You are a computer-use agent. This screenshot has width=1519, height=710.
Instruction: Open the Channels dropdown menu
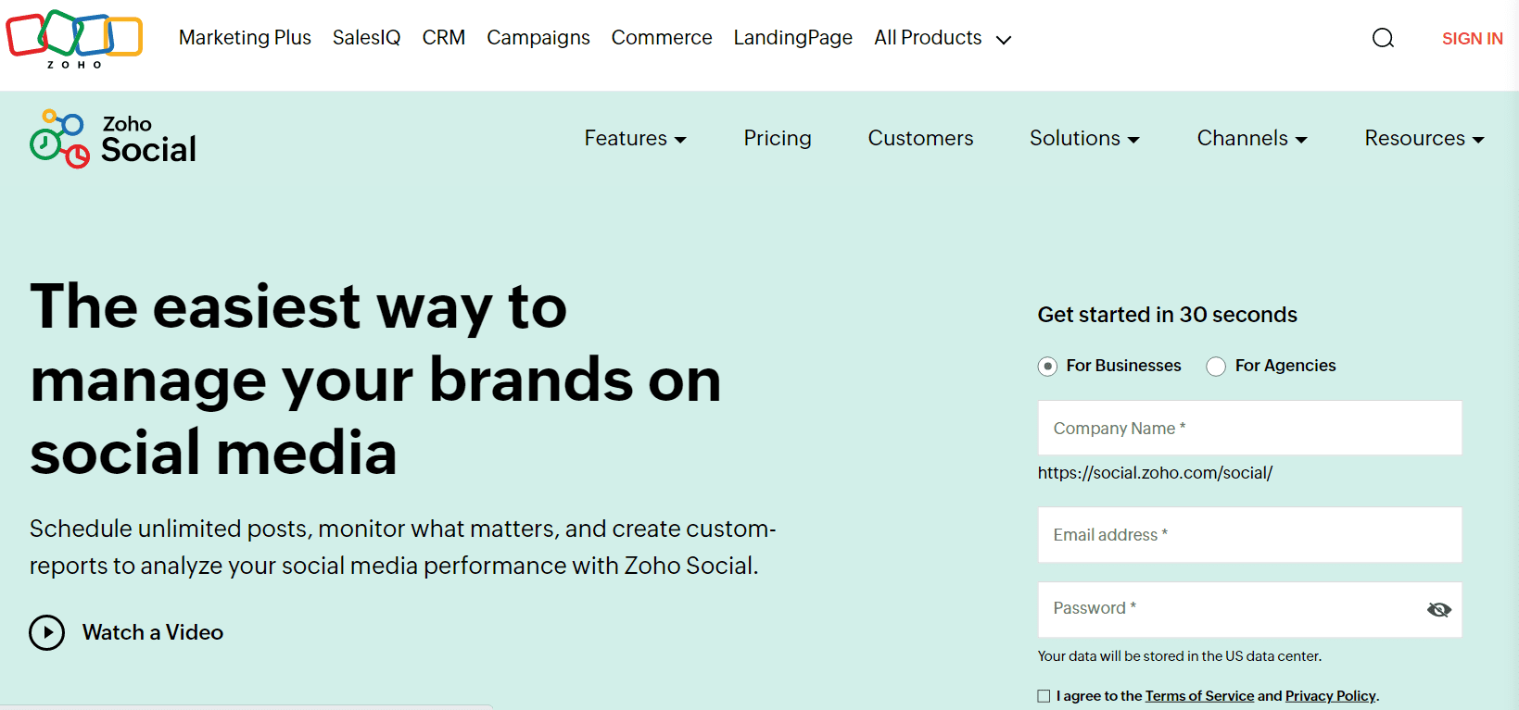(1251, 139)
